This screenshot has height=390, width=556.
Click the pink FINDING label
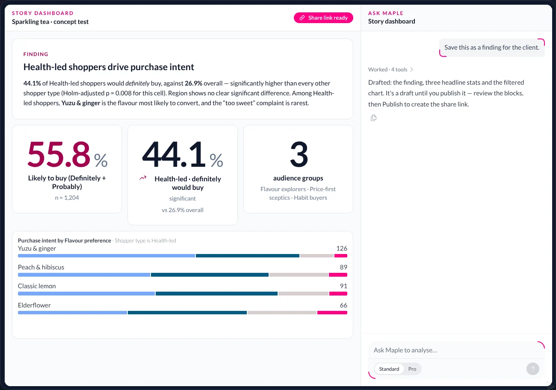[x=36, y=54]
